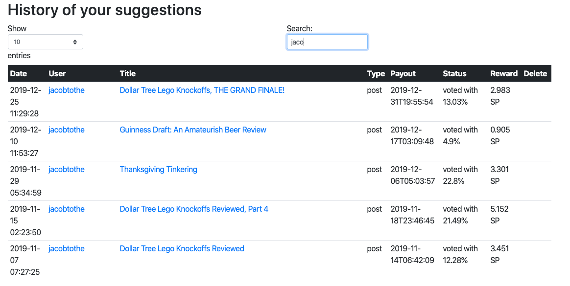Open jacobtothe profile in the 2019-12-25 row
The height and width of the screenshot is (286, 570).
[67, 90]
